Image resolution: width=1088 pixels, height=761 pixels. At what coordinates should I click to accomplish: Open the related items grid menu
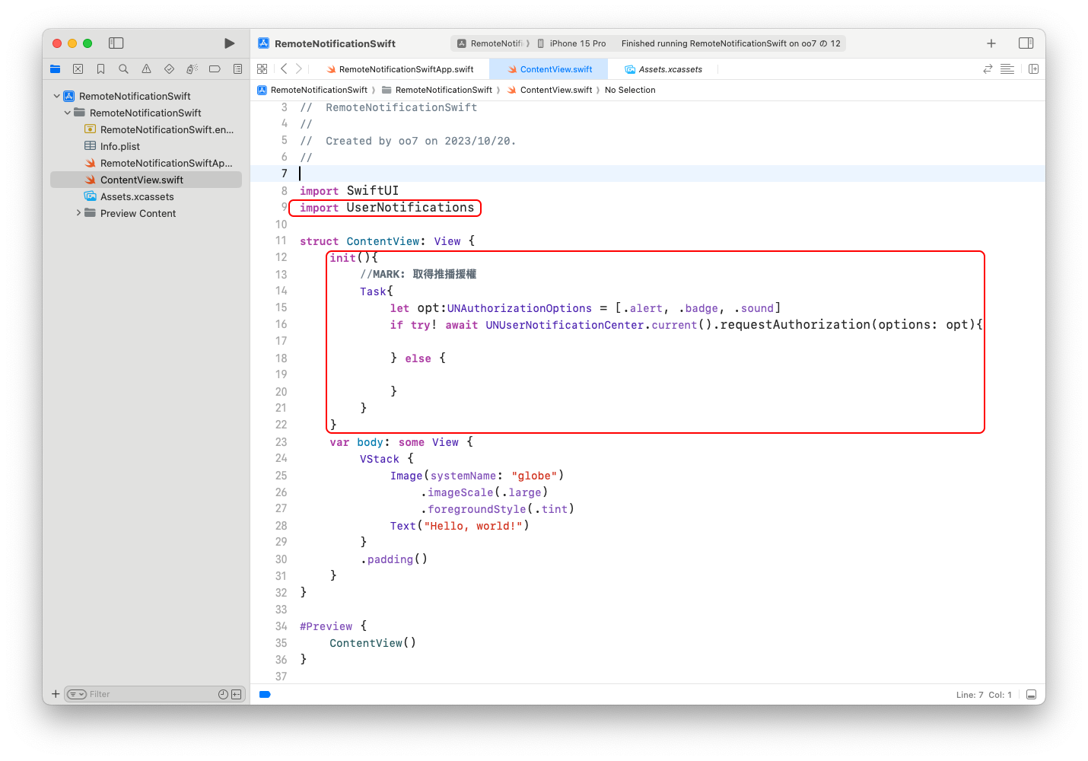(262, 69)
